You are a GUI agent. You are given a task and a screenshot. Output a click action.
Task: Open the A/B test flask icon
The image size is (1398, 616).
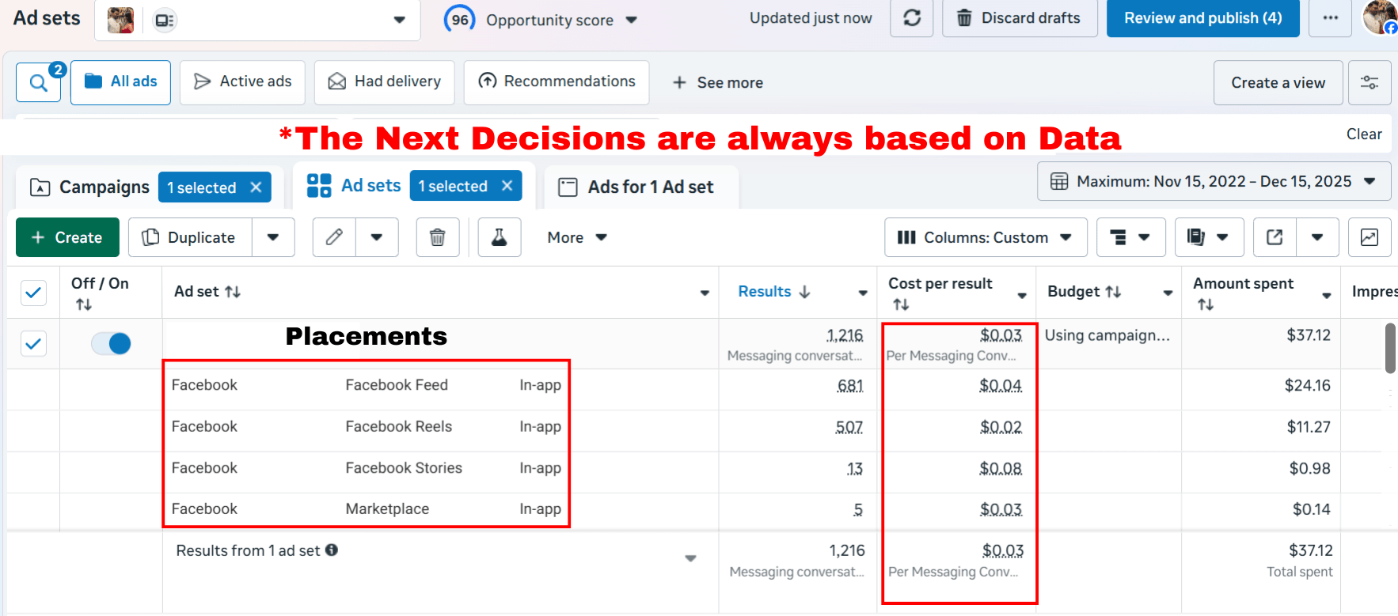click(x=499, y=237)
